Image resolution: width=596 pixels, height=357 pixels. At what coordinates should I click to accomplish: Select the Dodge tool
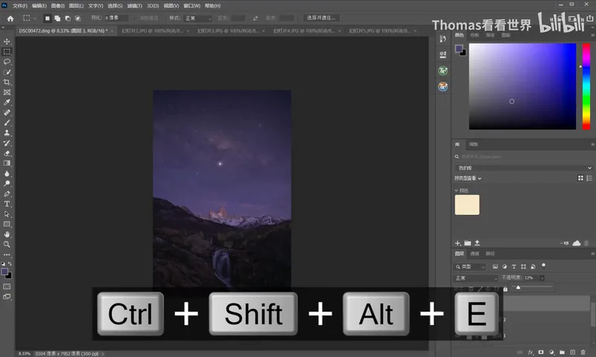(7, 184)
